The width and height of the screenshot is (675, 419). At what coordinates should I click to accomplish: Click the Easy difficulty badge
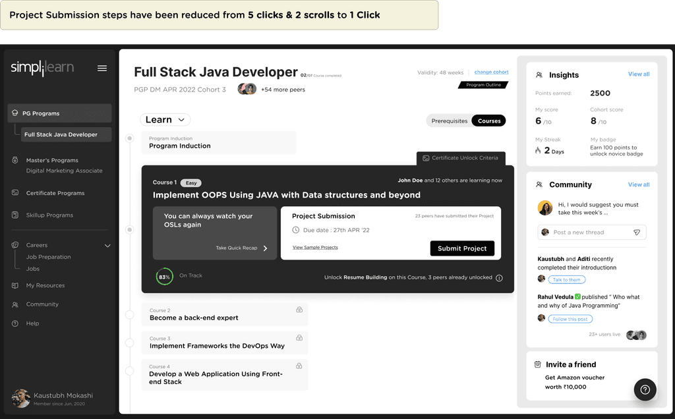(191, 183)
